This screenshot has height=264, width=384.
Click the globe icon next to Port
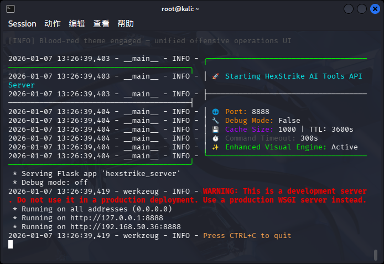click(215, 112)
